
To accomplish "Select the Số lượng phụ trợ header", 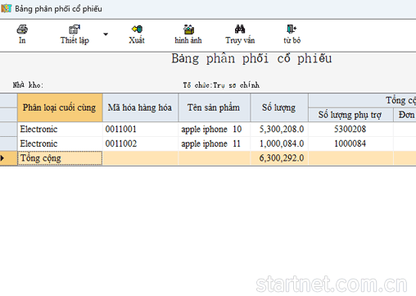I will (x=350, y=115).
